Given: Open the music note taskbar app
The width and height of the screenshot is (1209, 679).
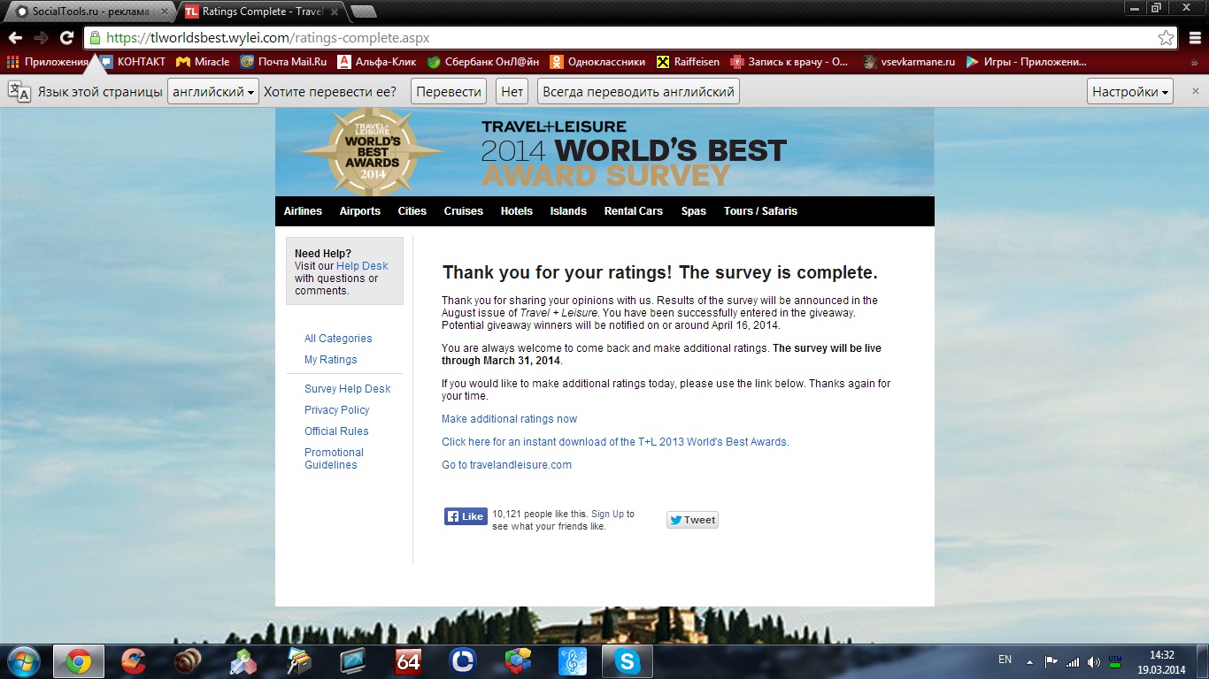Looking at the screenshot, I should pyautogui.click(x=573, y=661).
